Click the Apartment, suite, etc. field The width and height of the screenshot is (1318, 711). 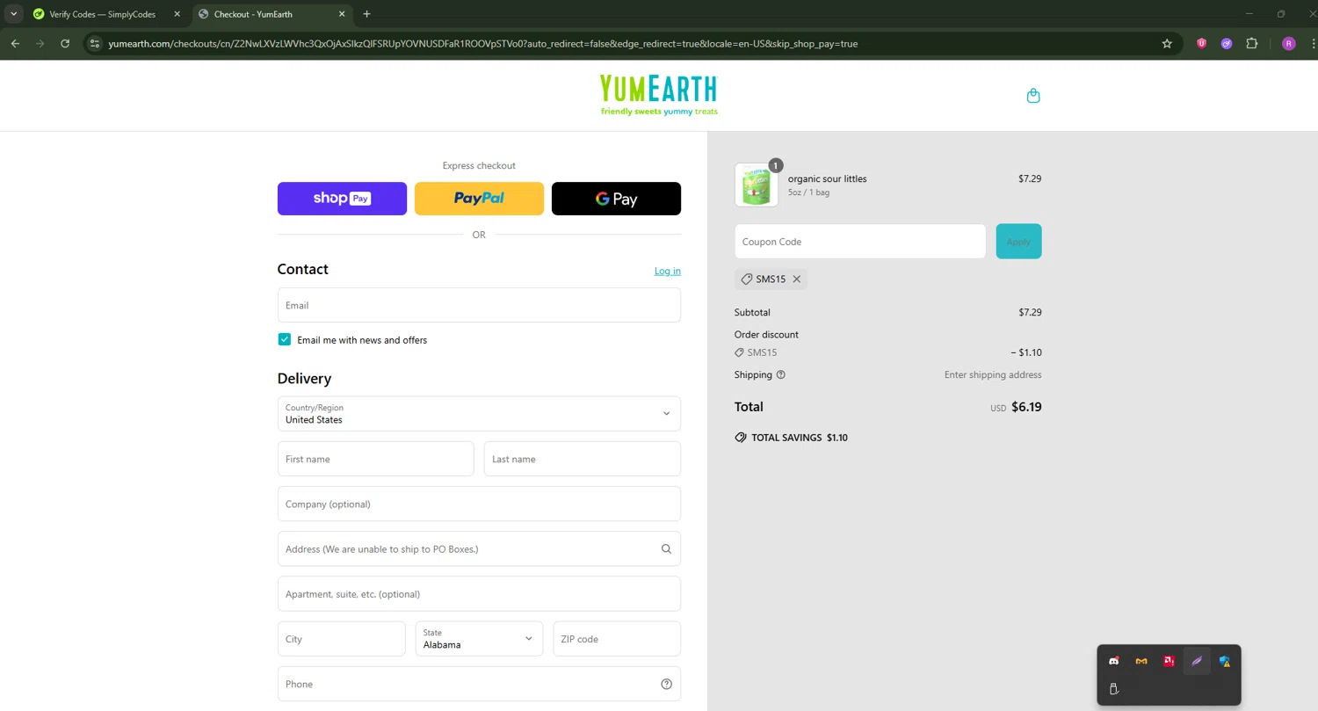(479, 594)
